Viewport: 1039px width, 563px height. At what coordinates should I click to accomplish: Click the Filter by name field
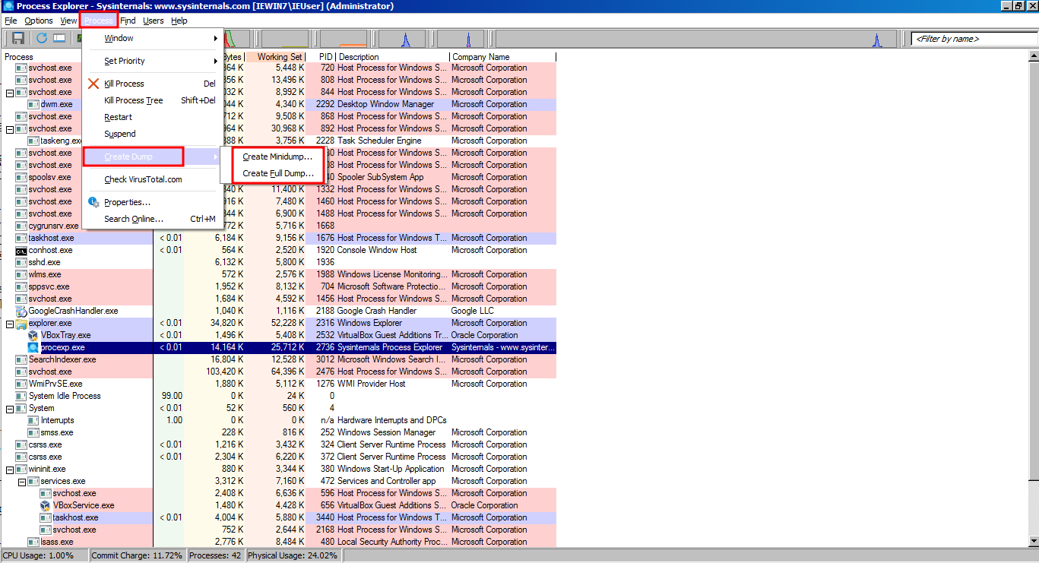click(975, 39)
